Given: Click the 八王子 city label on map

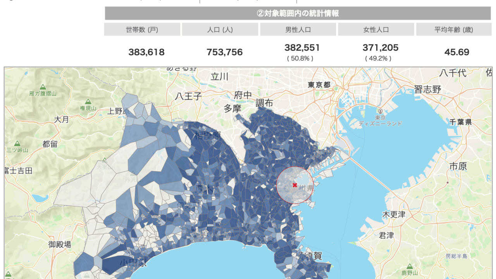Looking at the screenshot, I should click(188, 96).
